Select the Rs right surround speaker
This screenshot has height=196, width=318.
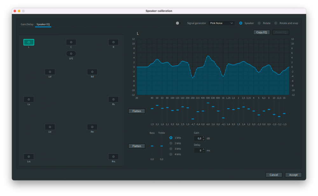(x=113, y=99)
